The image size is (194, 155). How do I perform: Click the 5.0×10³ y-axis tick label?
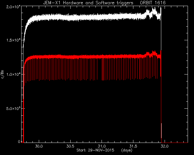pyautogui.click(x=13, y=108)
